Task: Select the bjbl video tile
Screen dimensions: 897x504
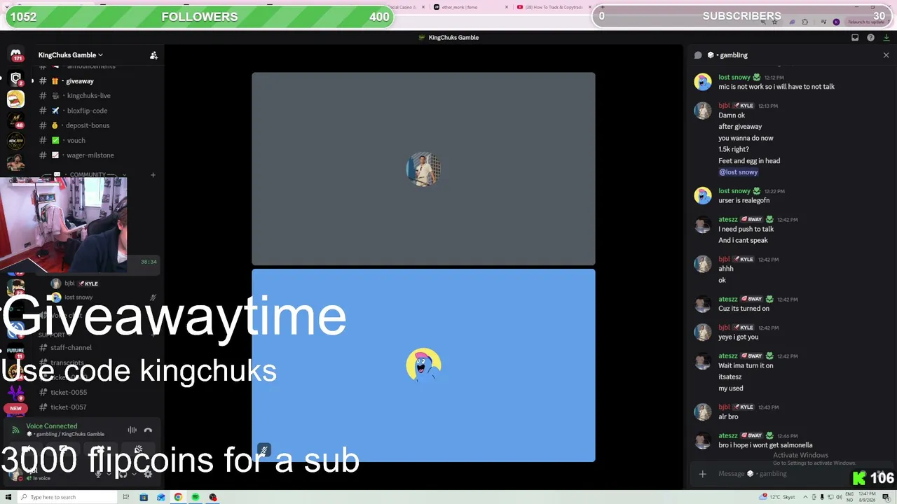Action: click(x=423, y=169)
